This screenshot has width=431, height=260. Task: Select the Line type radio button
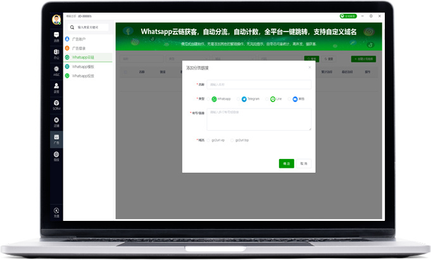[267, 99]
